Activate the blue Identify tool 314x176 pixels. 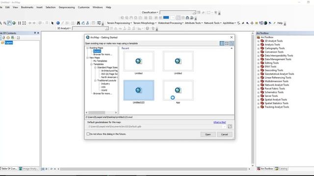point(58,23)
